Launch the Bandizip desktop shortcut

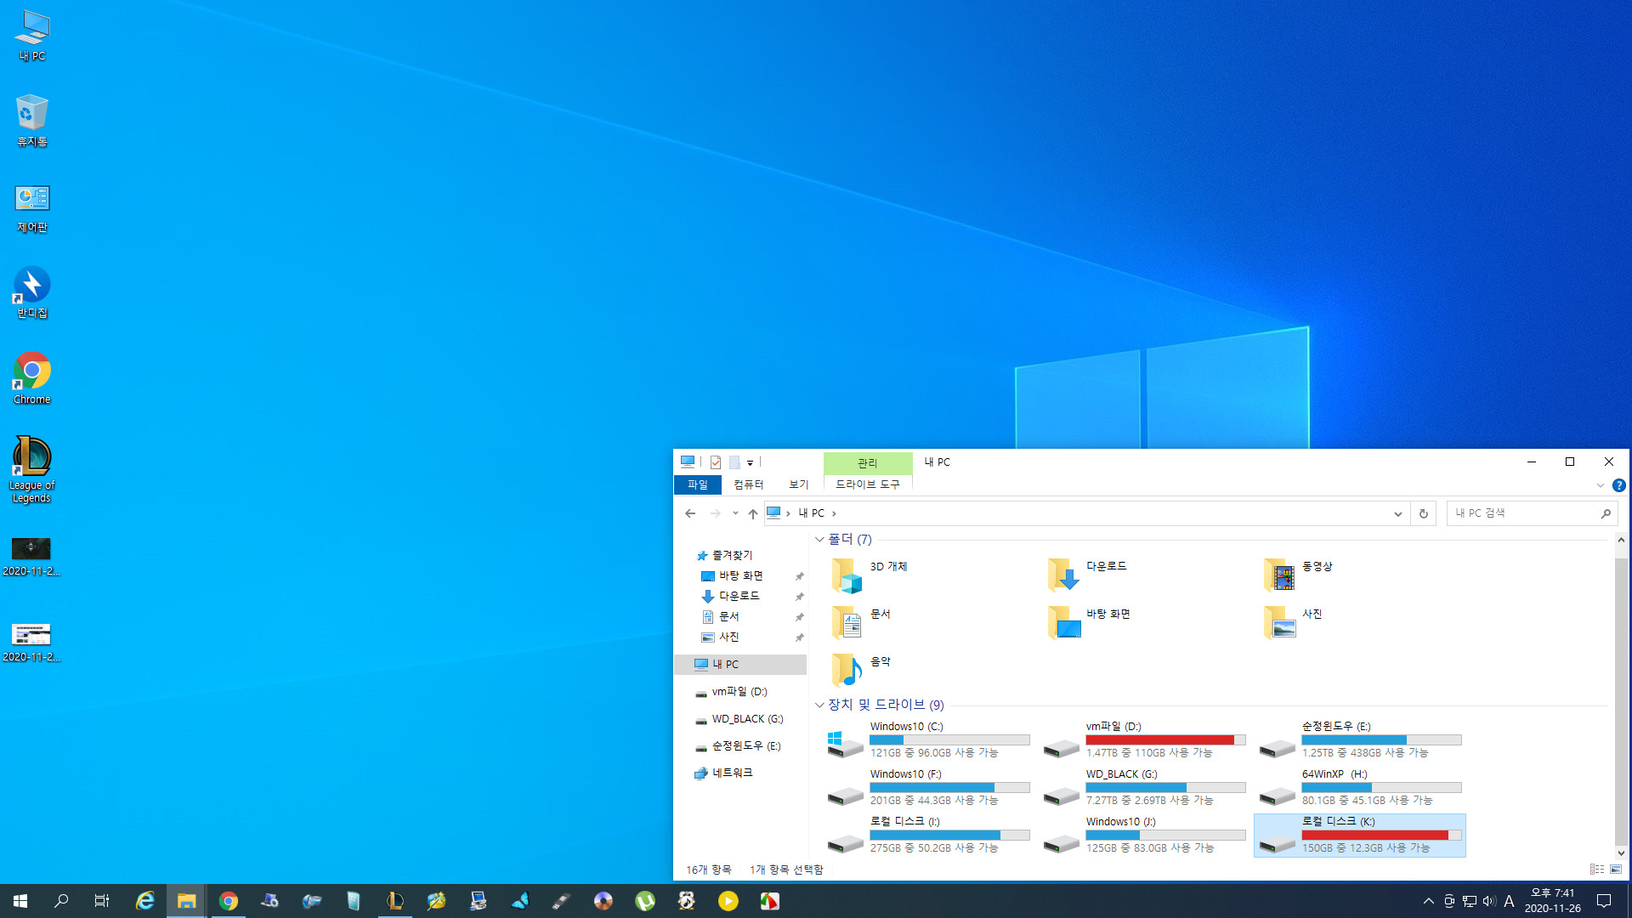32,292
